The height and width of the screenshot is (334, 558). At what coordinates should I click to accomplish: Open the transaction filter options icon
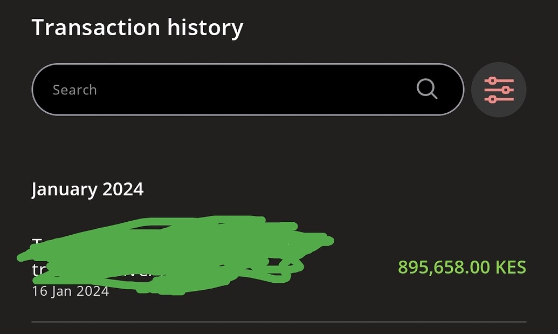(499, 90)
